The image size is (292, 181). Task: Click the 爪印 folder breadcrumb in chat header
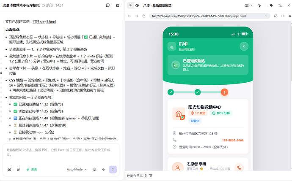(x=47, y=5)
